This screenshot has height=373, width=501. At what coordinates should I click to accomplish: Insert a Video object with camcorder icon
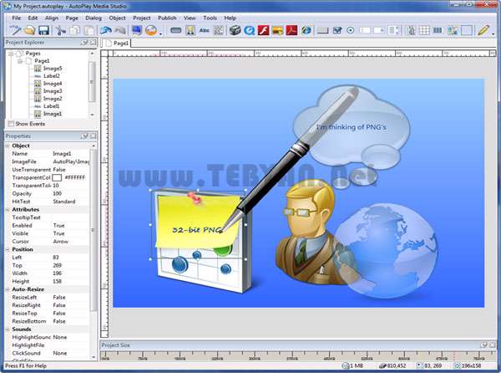[x=235, y=30]
